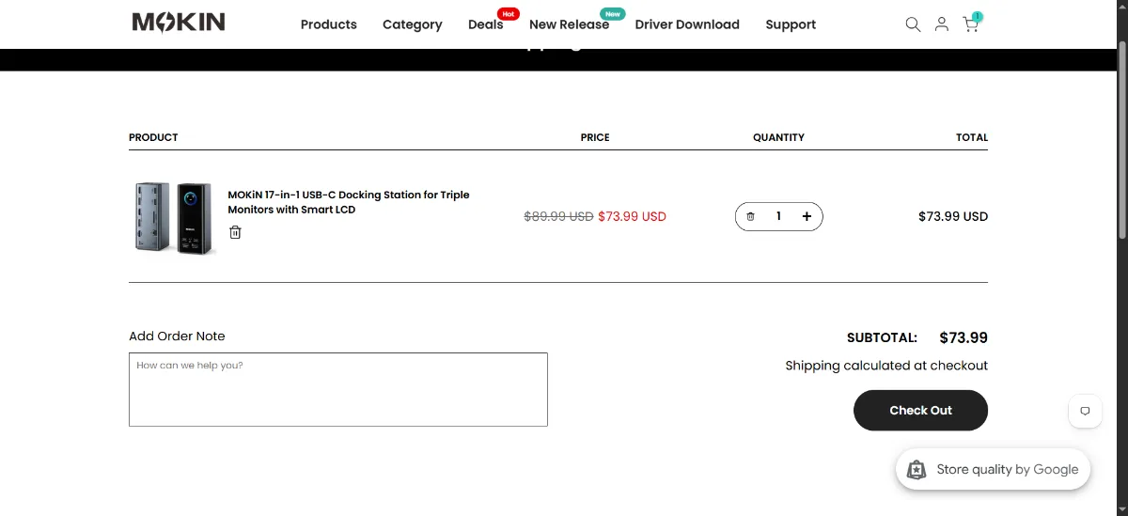Click the Check Out button
The width and height of the screenshot is (1128, 516).
(920, 411)
